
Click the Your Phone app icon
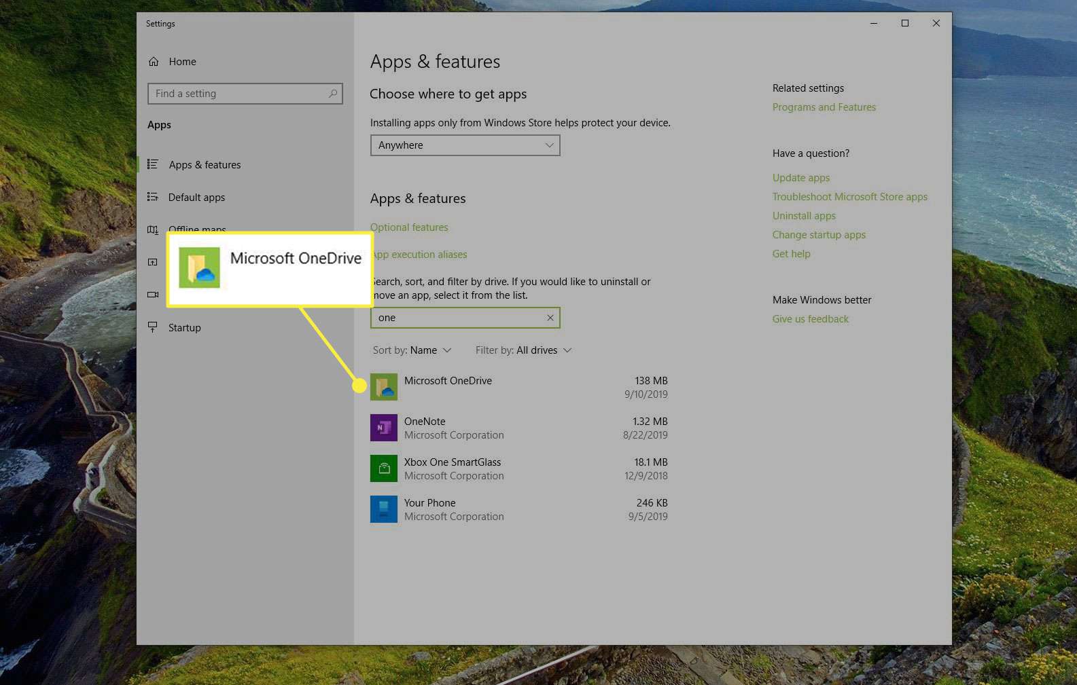[x=384, y=509]
